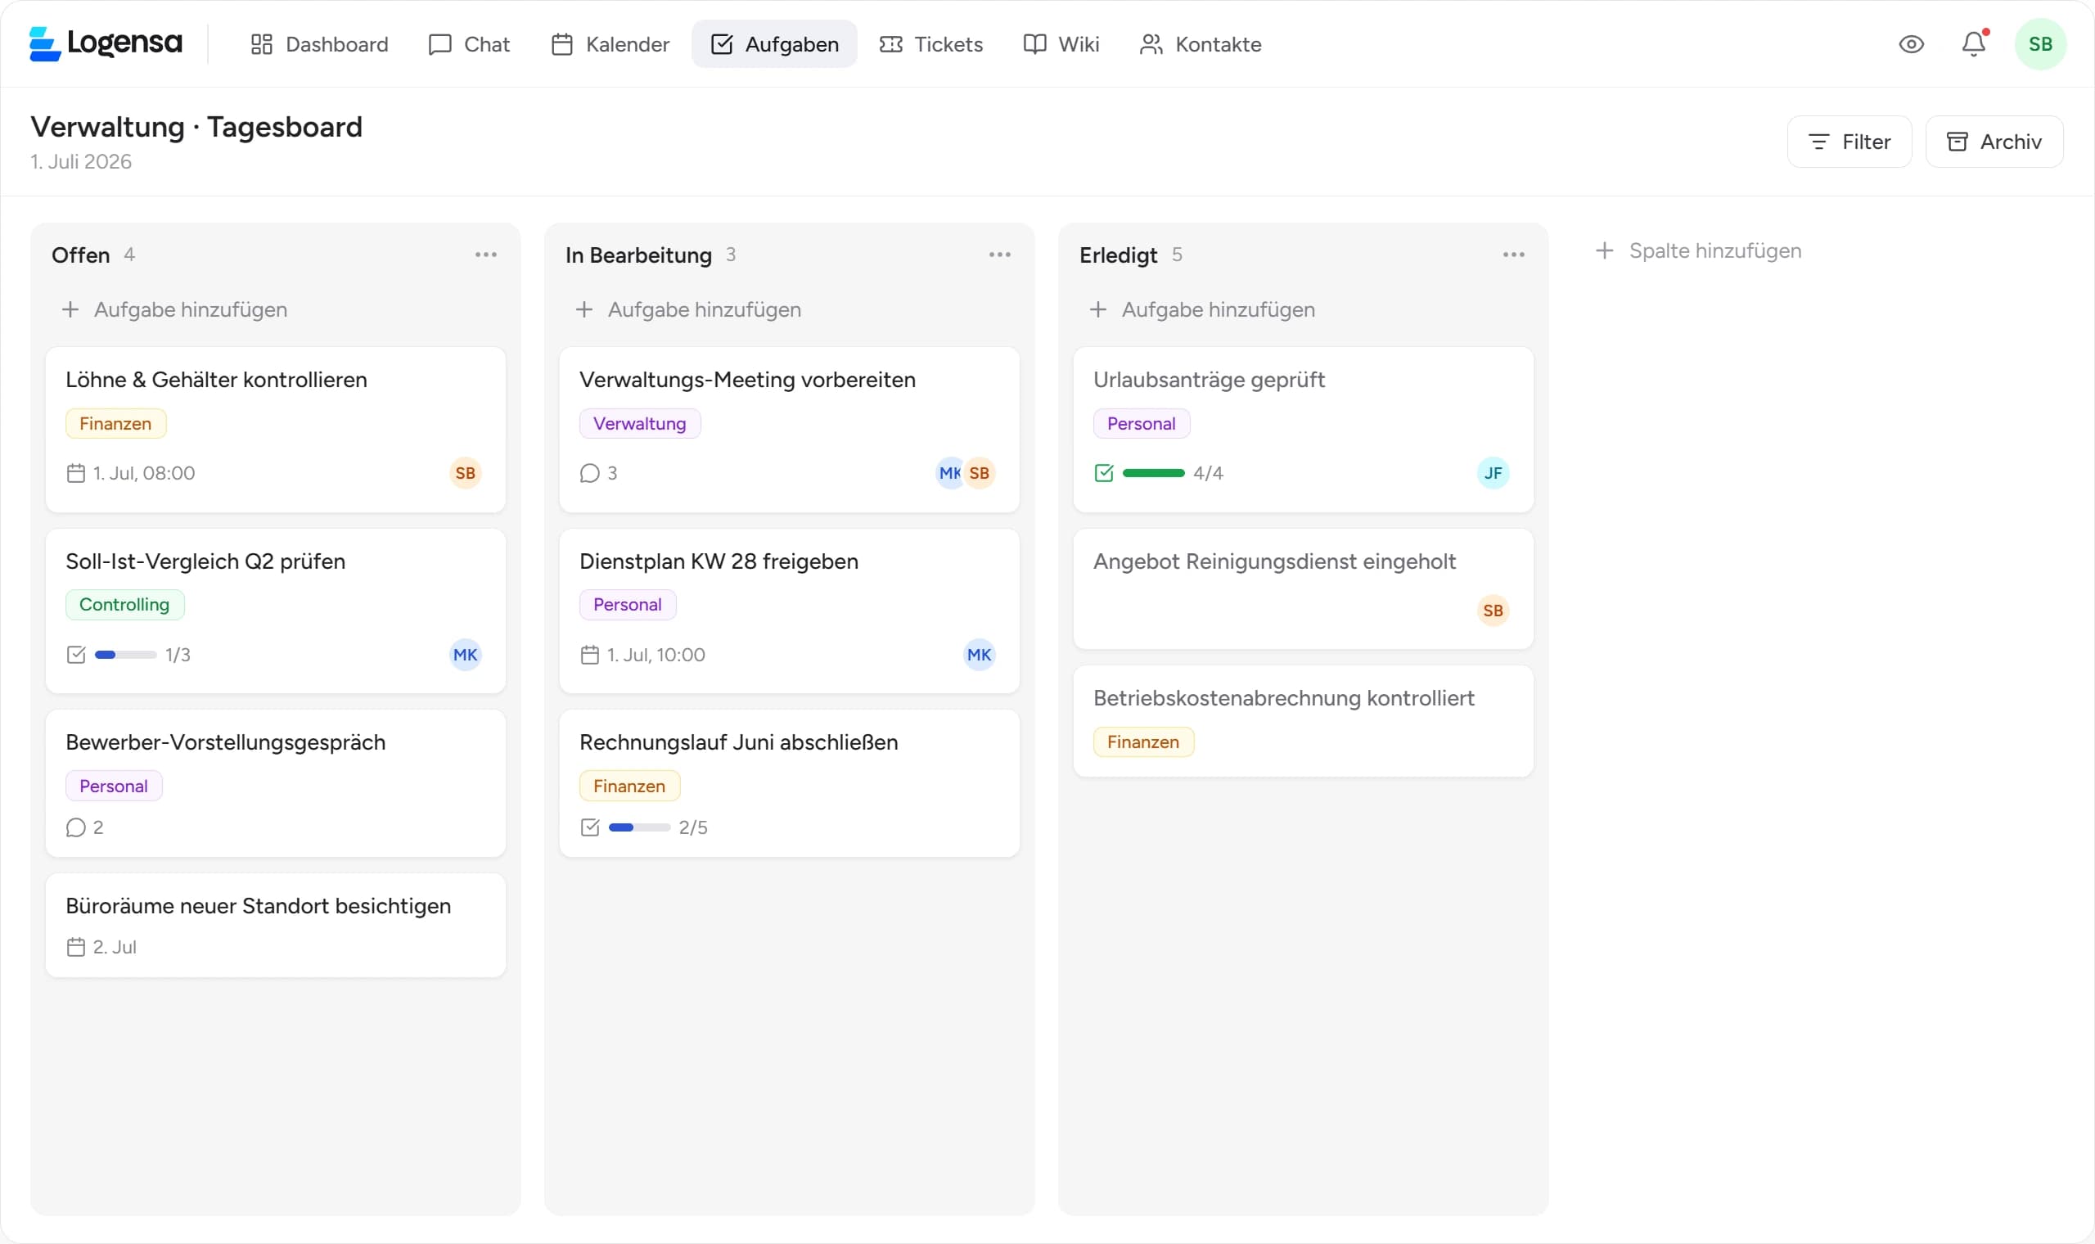Select the Aufgaben tab

pos(774,43)
